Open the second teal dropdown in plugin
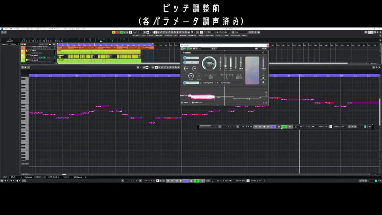This screenshot has height=215, width=382. [191, 63]
